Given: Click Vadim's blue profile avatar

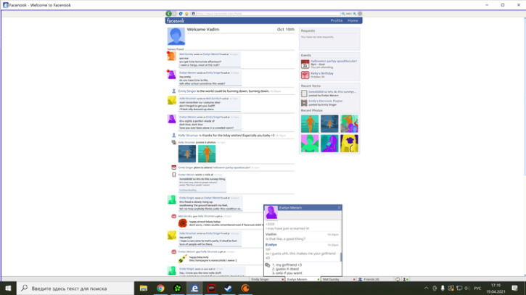Looking at the screenshot, I should (x=176, y=36).
